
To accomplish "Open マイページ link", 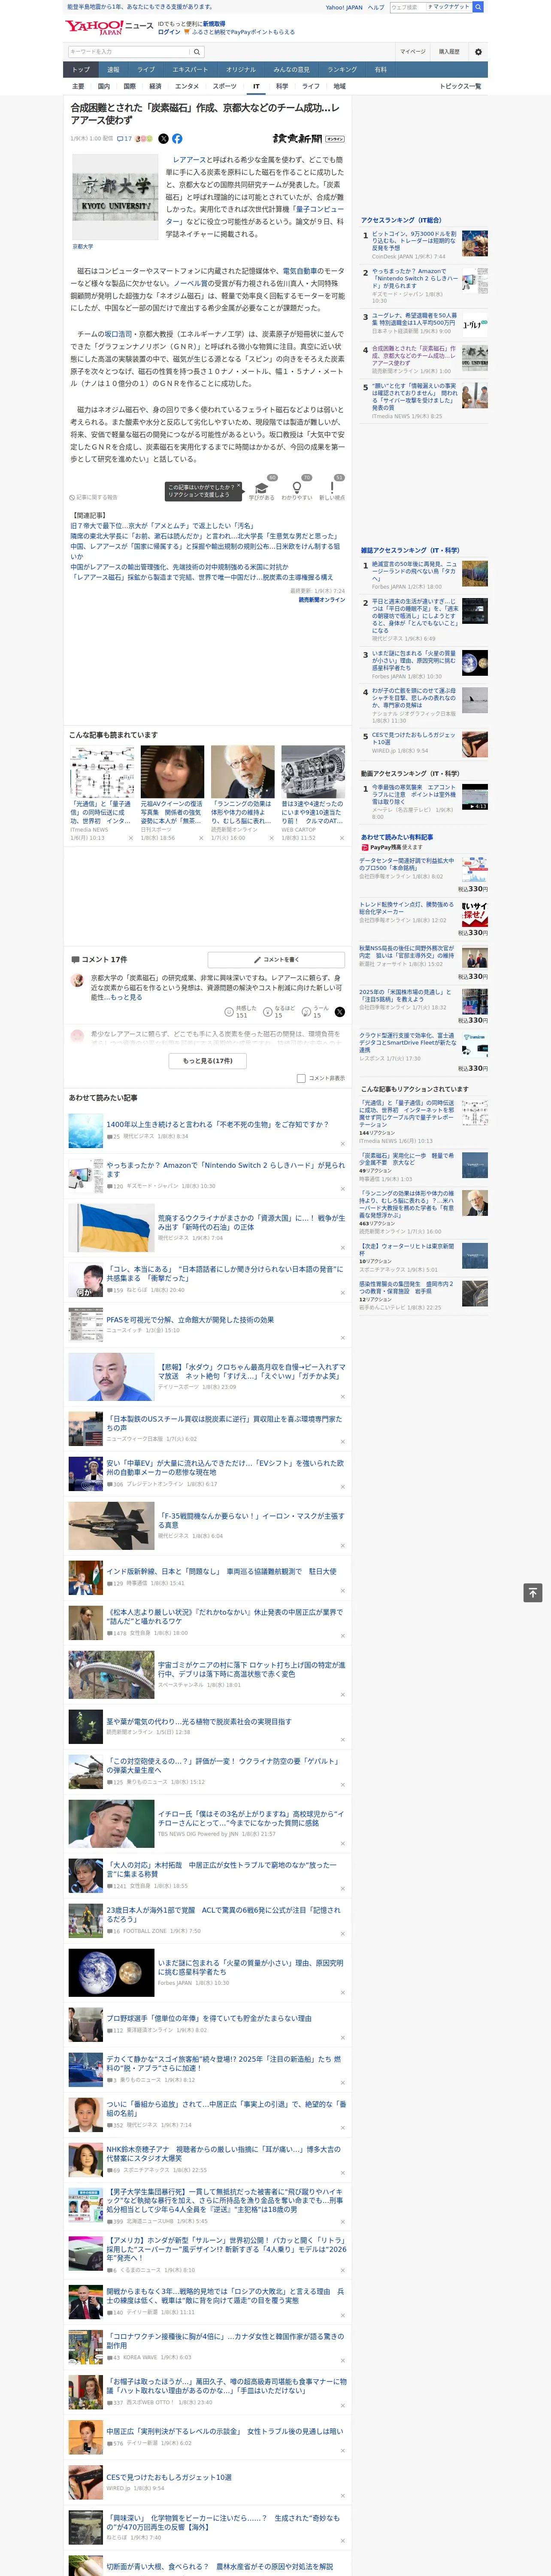I will coord(412,52).
